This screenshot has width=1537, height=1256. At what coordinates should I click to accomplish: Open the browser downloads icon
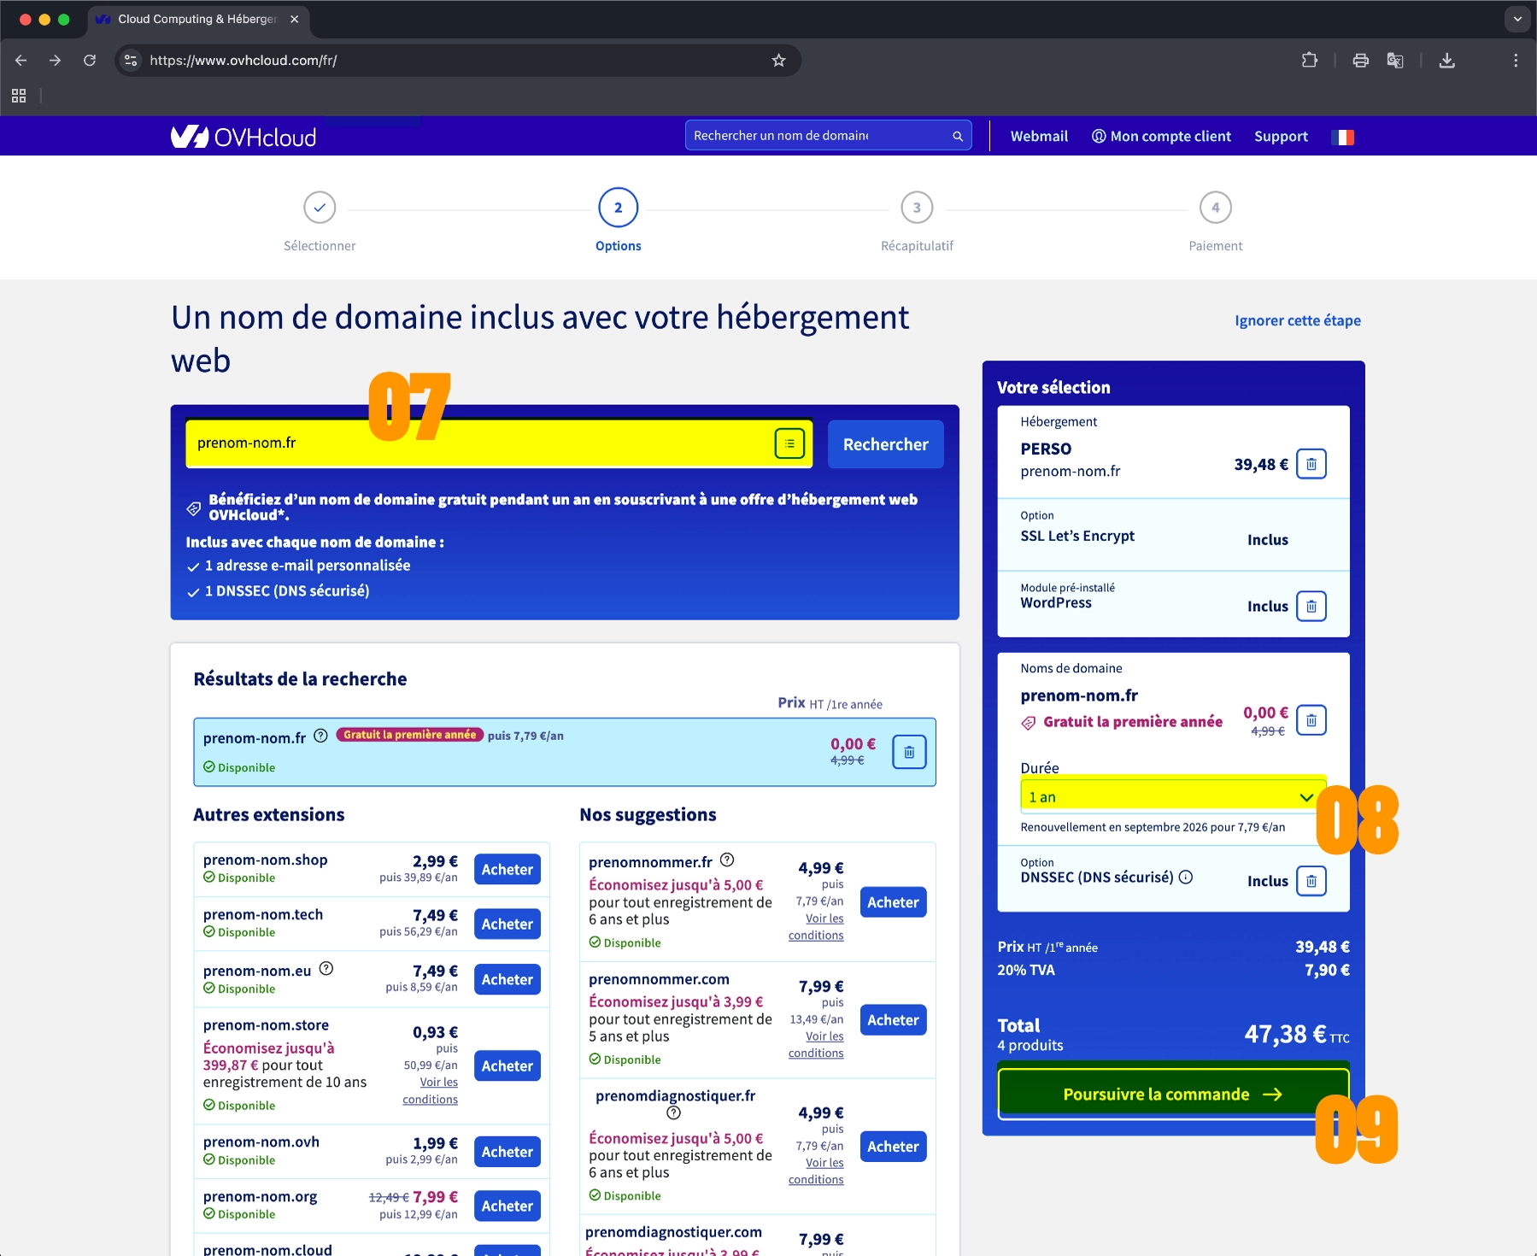pos(1446,61)
